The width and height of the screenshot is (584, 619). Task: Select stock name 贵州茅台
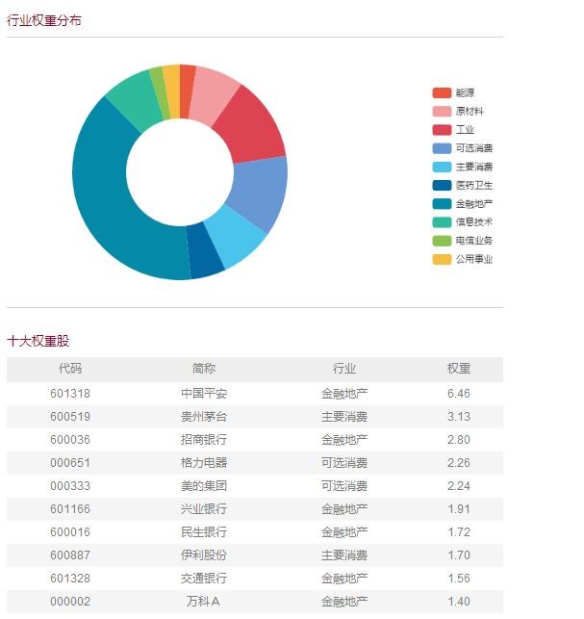click(204, 417)
